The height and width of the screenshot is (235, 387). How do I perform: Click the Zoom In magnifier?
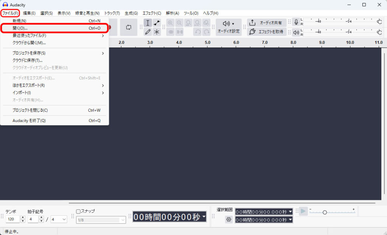[x=170, y=23]
